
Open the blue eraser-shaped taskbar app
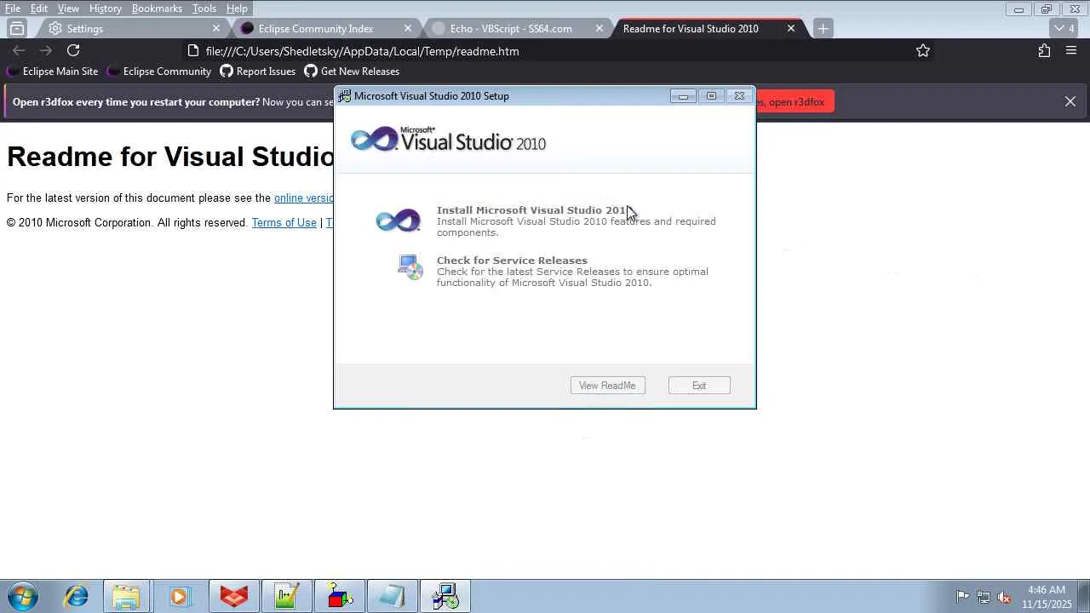[392, 597]
